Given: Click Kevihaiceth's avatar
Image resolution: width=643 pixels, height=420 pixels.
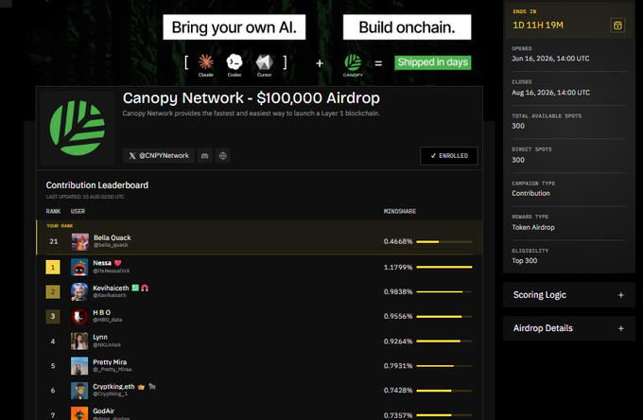Looking at the screenshot, I should pos(79,291).
